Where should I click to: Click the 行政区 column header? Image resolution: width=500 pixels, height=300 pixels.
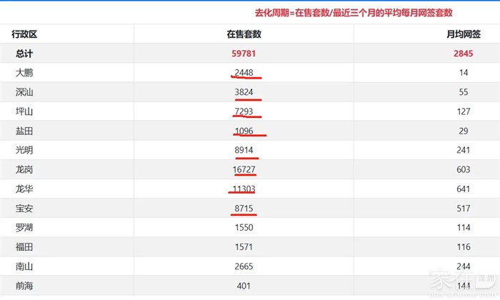[24, 34]
